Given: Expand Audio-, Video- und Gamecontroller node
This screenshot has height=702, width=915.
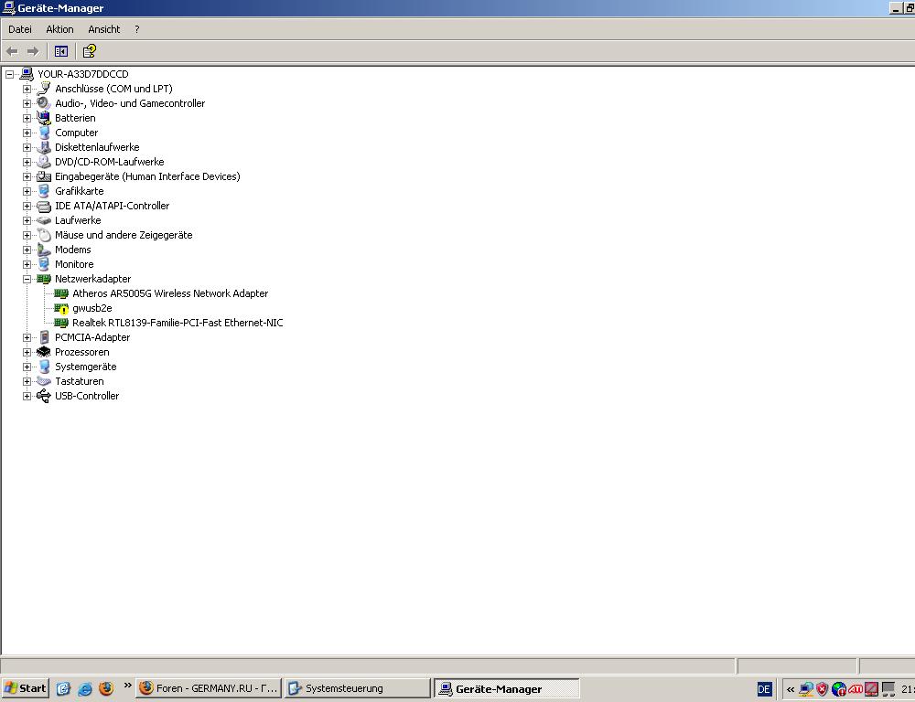Looking at the screenshot, I should tap(27, 103).
